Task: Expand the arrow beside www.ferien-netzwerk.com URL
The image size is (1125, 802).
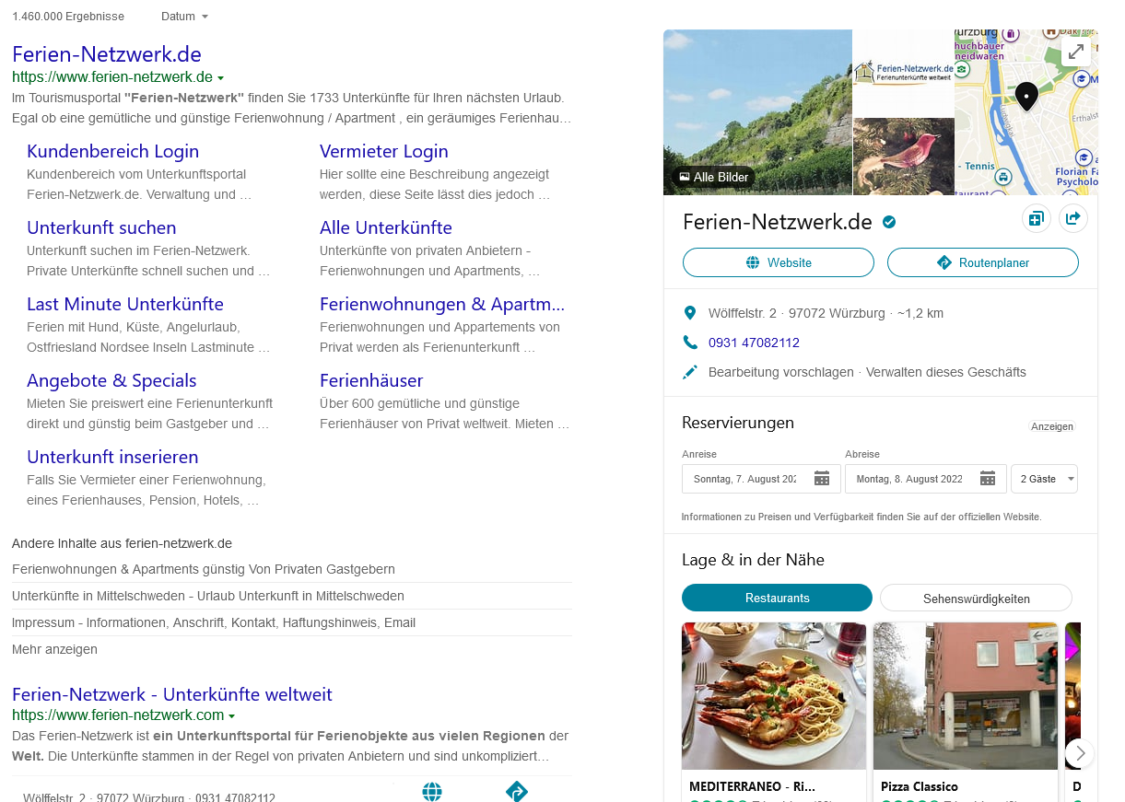Action: (232, 716)
